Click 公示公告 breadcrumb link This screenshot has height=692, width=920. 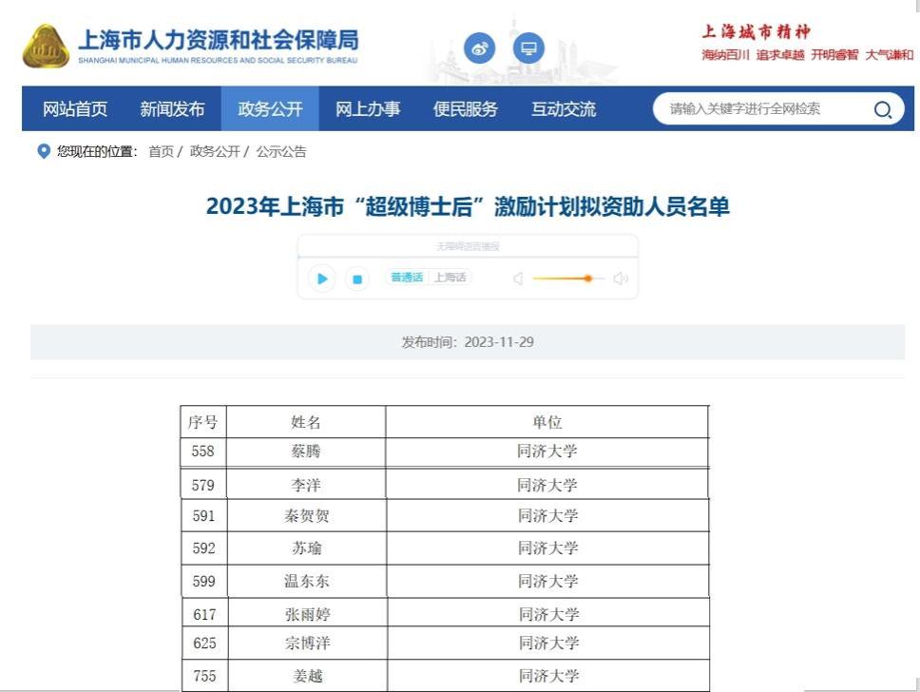281,152
